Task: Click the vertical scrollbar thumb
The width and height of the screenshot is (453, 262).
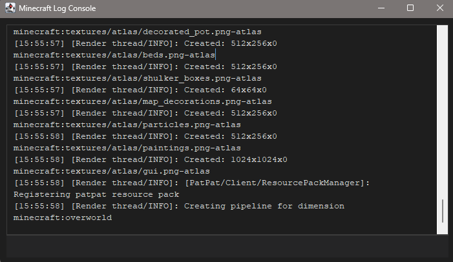Action: point(442,211)
